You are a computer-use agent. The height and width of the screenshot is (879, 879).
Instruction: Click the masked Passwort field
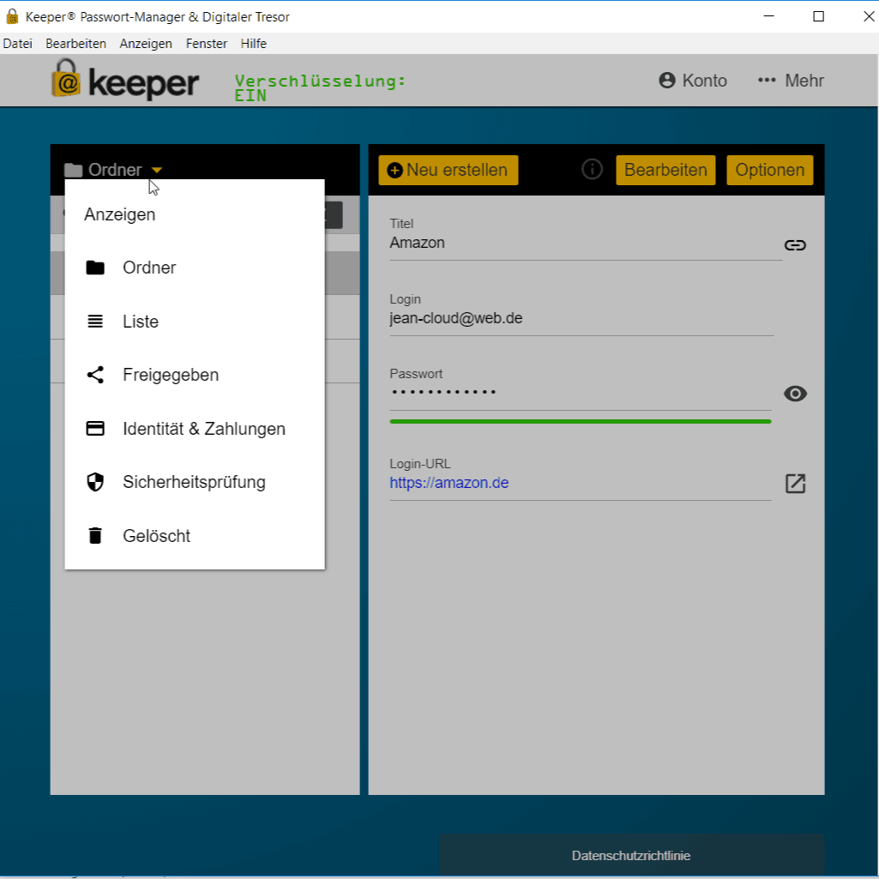pyautogui.click(x=581, y=393)
